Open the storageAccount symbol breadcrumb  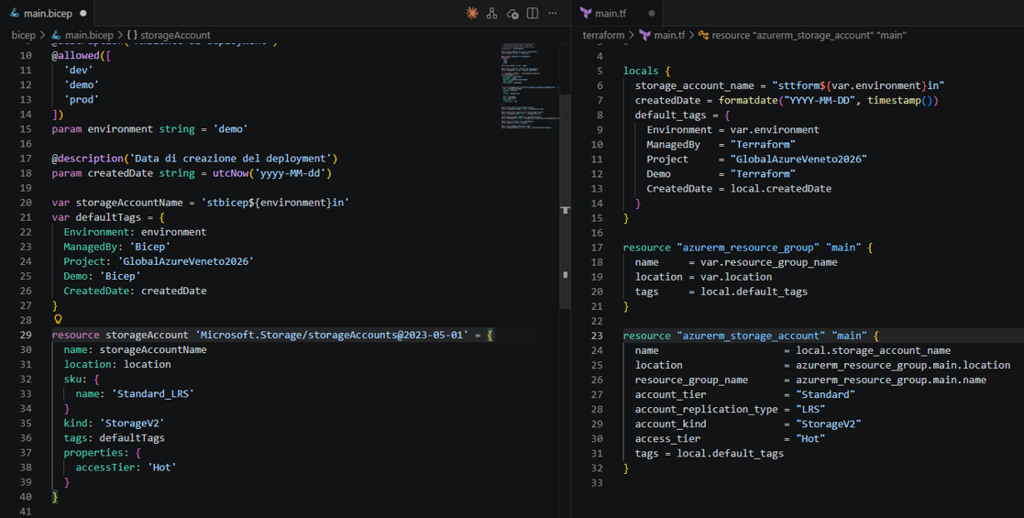169,35
